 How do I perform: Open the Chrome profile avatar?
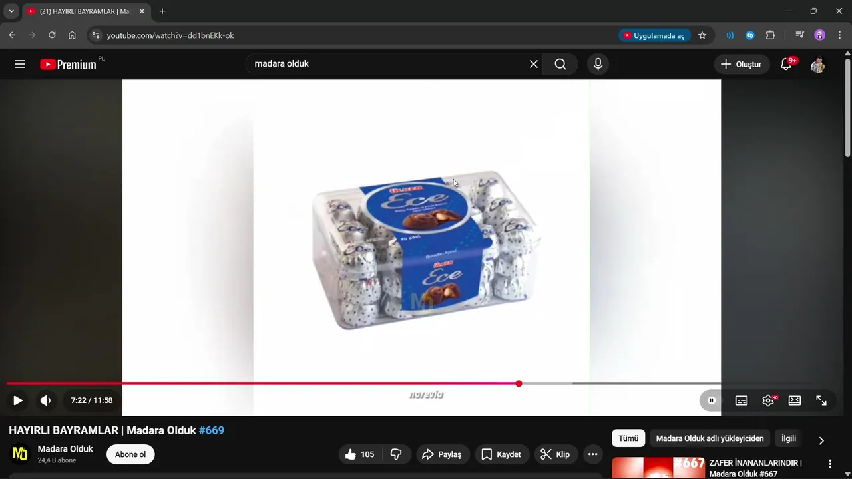820,35
